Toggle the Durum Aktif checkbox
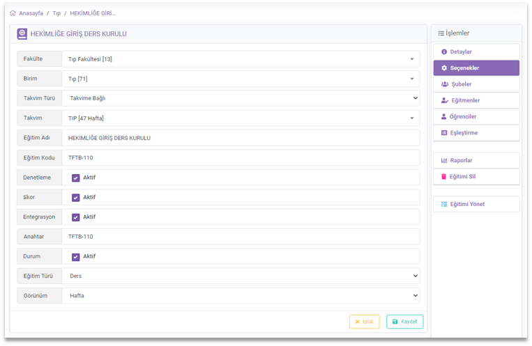The width and height of the screenshot is (532, 346). [75, 256]
